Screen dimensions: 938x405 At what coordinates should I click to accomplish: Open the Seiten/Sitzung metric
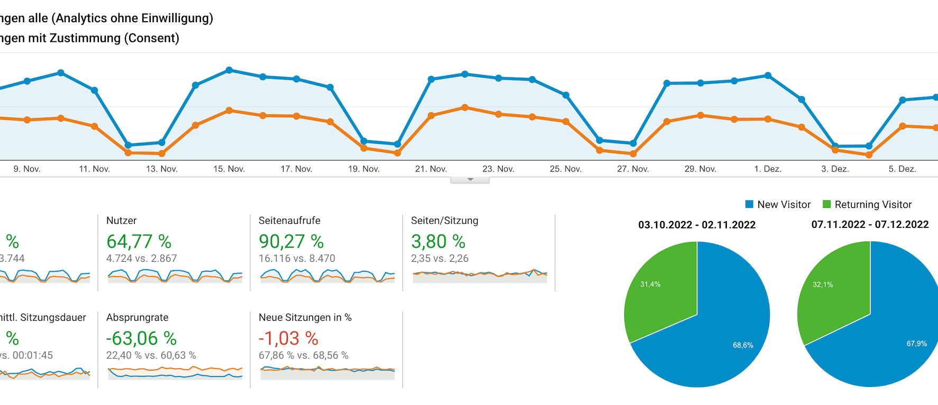(444, 220)
